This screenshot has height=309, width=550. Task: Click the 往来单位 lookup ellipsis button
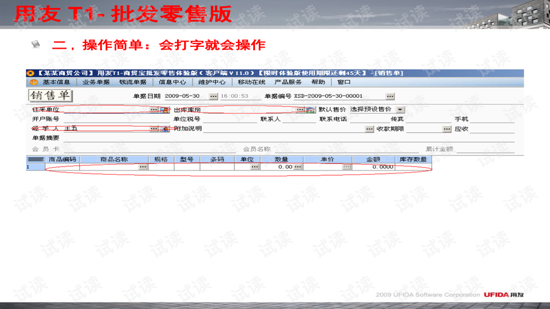(x=154, y=110)
